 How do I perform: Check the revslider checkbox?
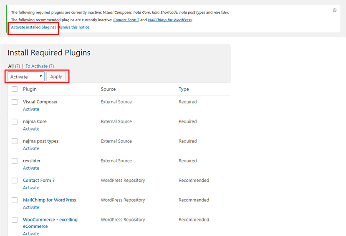tap(15, 161)
